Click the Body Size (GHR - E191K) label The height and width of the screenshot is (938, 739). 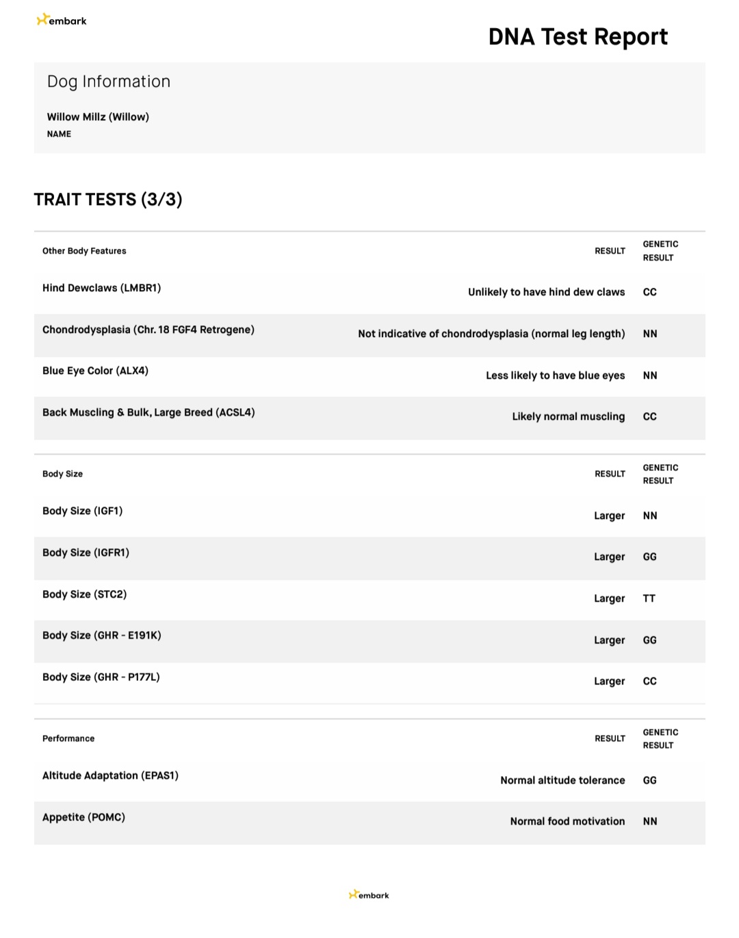[x=102, y=635]
